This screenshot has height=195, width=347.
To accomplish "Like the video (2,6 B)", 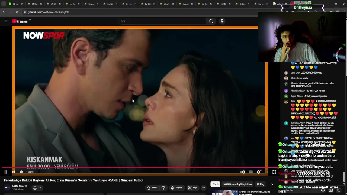I will tap(152, 188).
